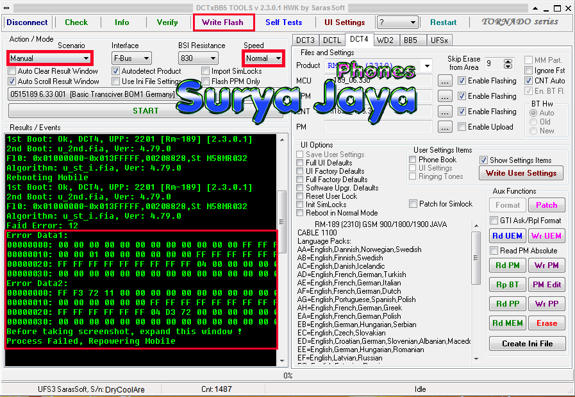Browse for PM file with bottom '...' button
The height and width of the screenshot is (397, 575).
click(445, 128)
